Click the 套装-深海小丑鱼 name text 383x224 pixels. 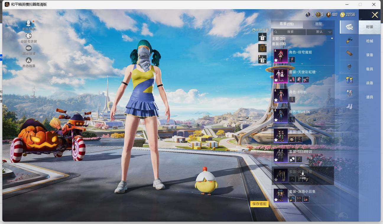tap(302, 192)
